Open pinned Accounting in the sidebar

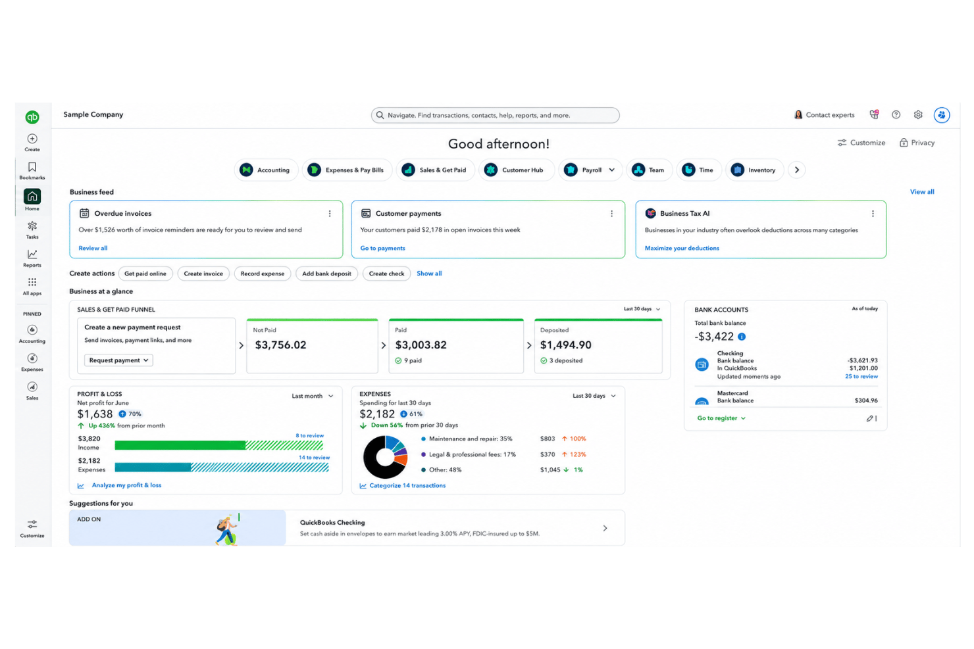[x=32, y=334]
